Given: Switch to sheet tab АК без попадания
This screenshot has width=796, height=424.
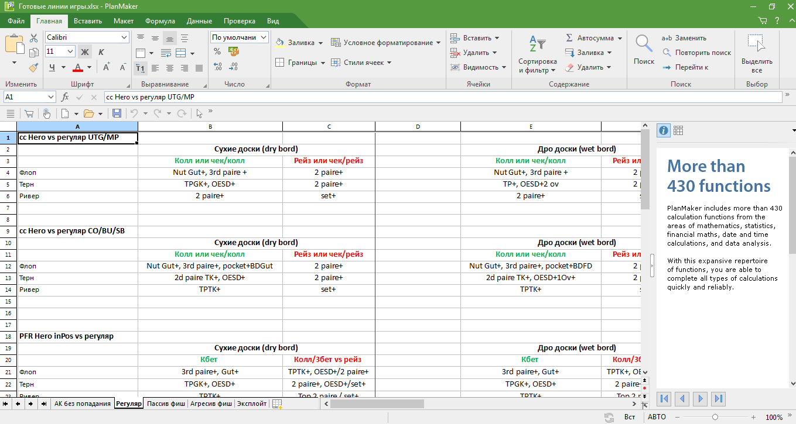Looking at the screenshot, I should [x=83, y=404].
